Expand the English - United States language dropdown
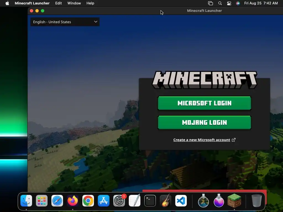283x212 pixels. pyautogui.click(x=65, y=22)
